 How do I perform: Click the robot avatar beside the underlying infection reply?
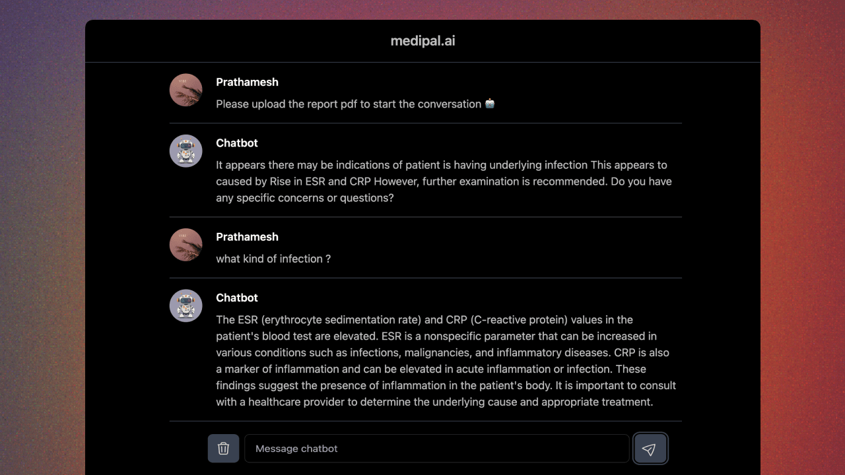[186, 151]
